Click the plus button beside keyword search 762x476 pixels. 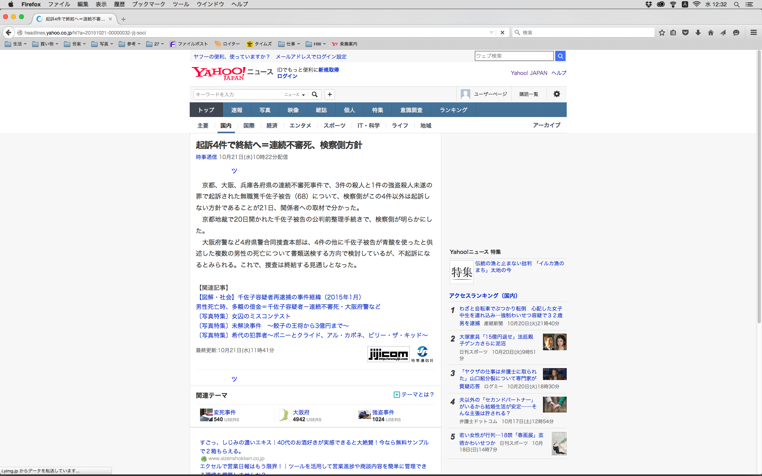[329, 94]
